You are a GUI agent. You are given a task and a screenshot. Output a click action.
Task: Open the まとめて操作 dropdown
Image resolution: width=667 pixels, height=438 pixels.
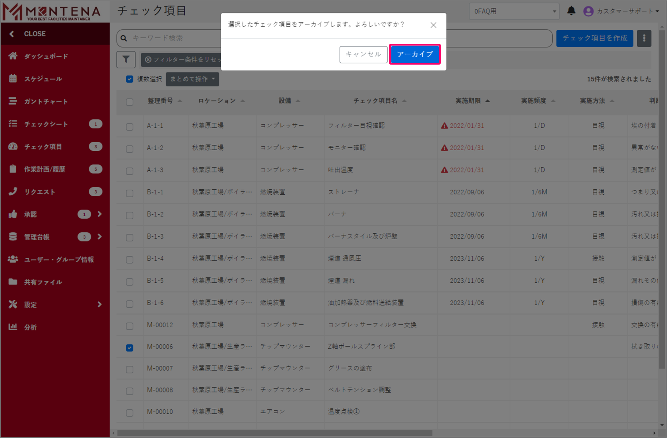[192, 79]
